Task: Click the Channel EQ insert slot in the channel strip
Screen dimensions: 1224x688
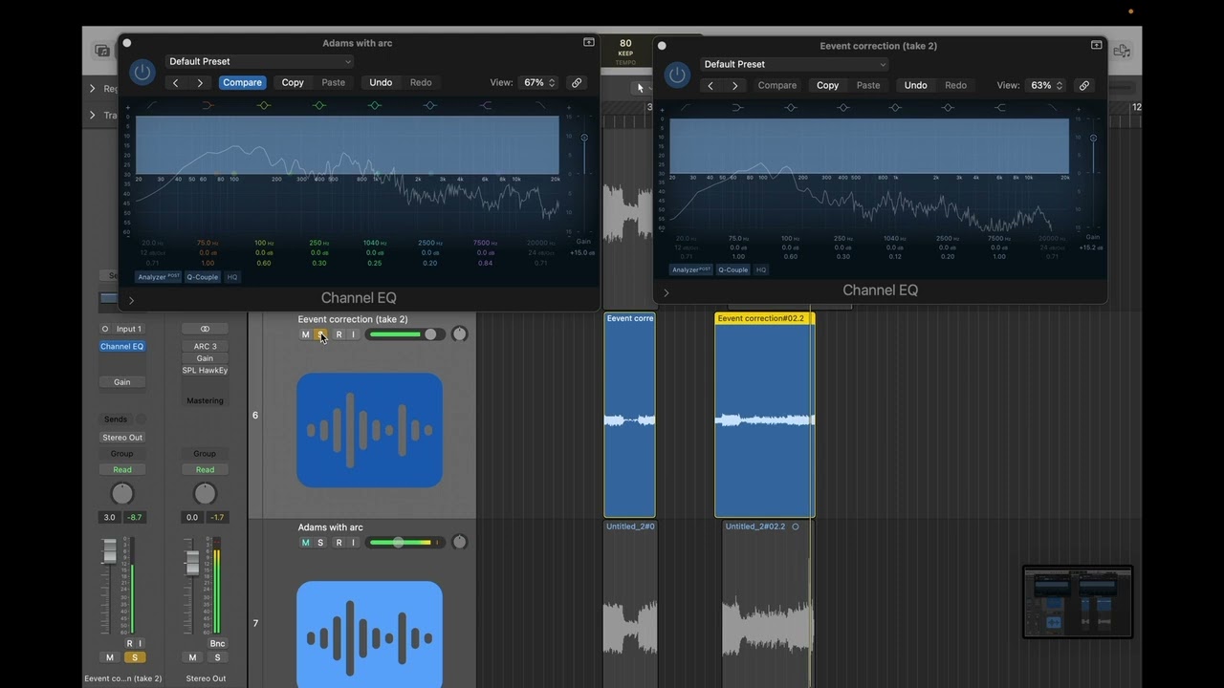Action: pyautogui.click(x=121, y=346)
